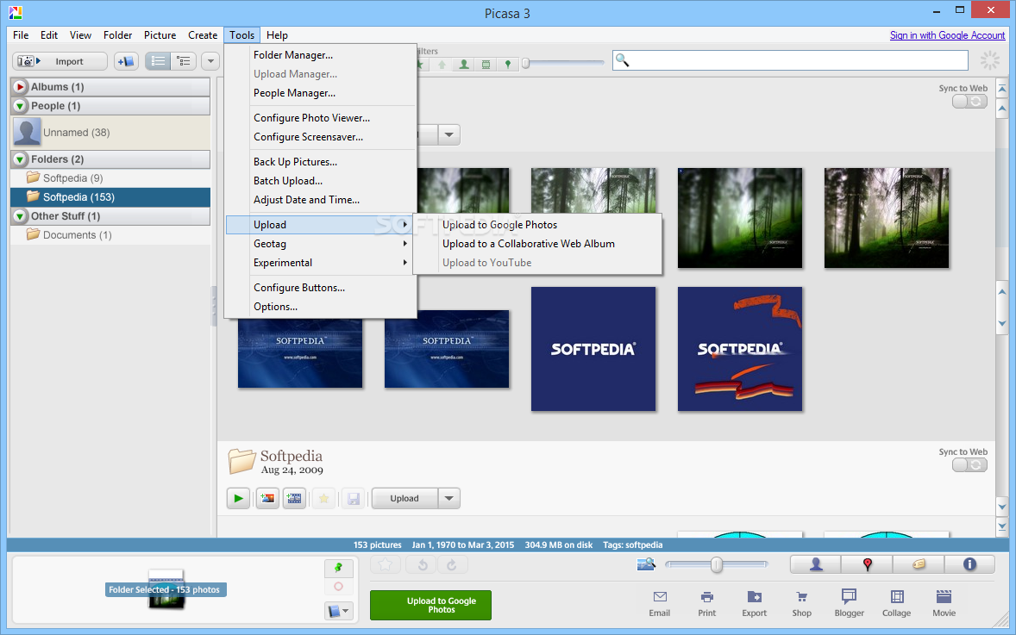This screenshot has height=635, width=1016.
Task: Hold selected items with the green pin
Action: (338, 568)
